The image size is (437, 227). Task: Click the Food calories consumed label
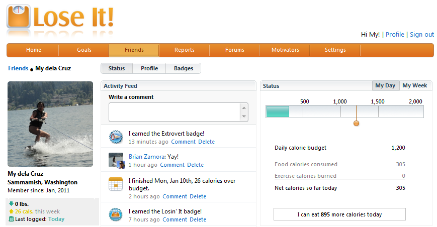tap(306, 164)
